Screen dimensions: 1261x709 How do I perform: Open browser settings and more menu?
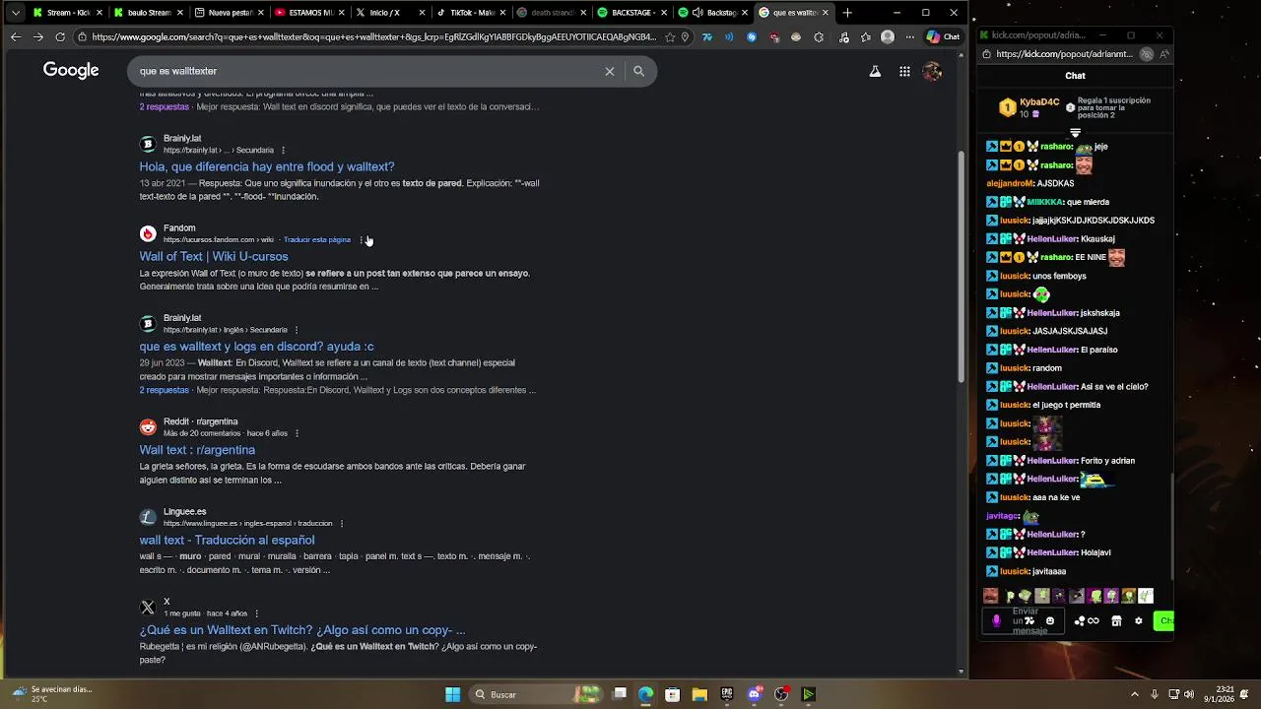[909, 36]
